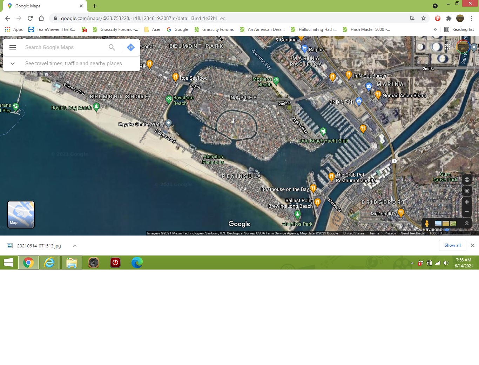Viewport: 479px width, 365px height.
Task: Click the Long Beach Yacht Club marker
Action: pyautogui.click(x=323, y=131)
